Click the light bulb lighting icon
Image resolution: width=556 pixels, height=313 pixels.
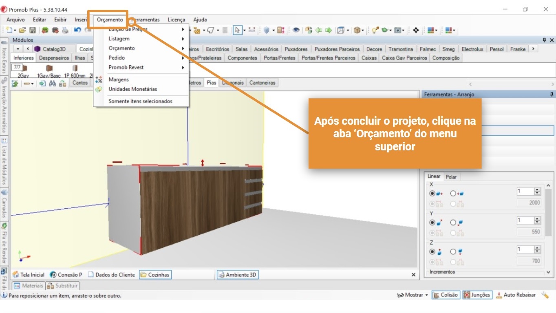point(375,30)
